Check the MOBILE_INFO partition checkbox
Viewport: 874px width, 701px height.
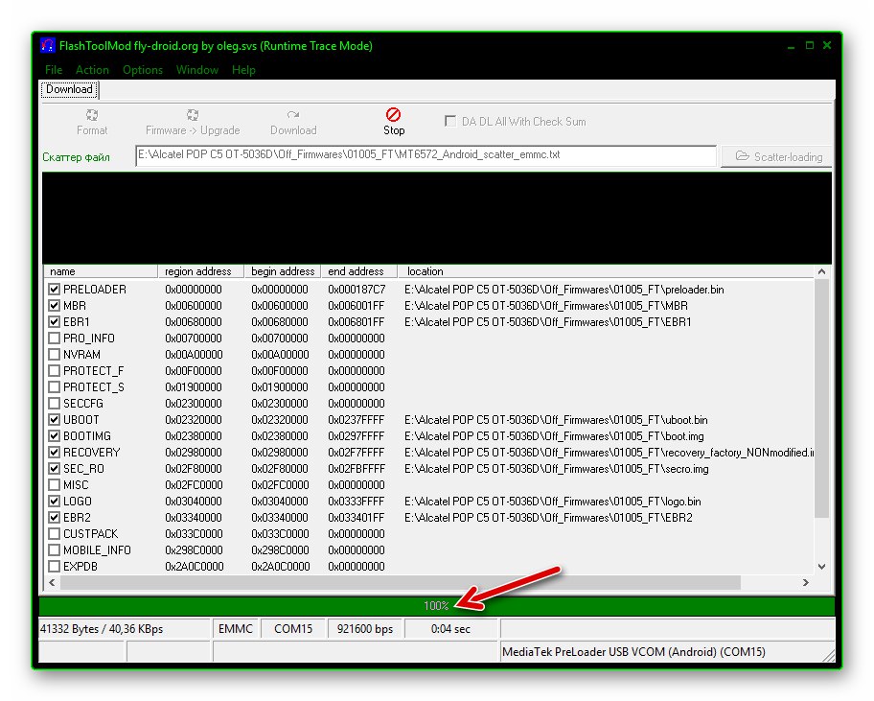(x=54, y=549)
